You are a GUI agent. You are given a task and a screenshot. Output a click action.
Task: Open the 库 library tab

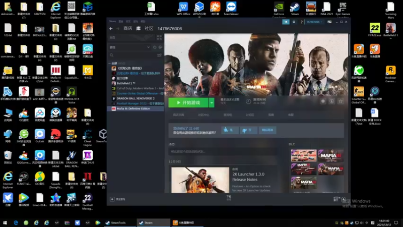[138, 29]
